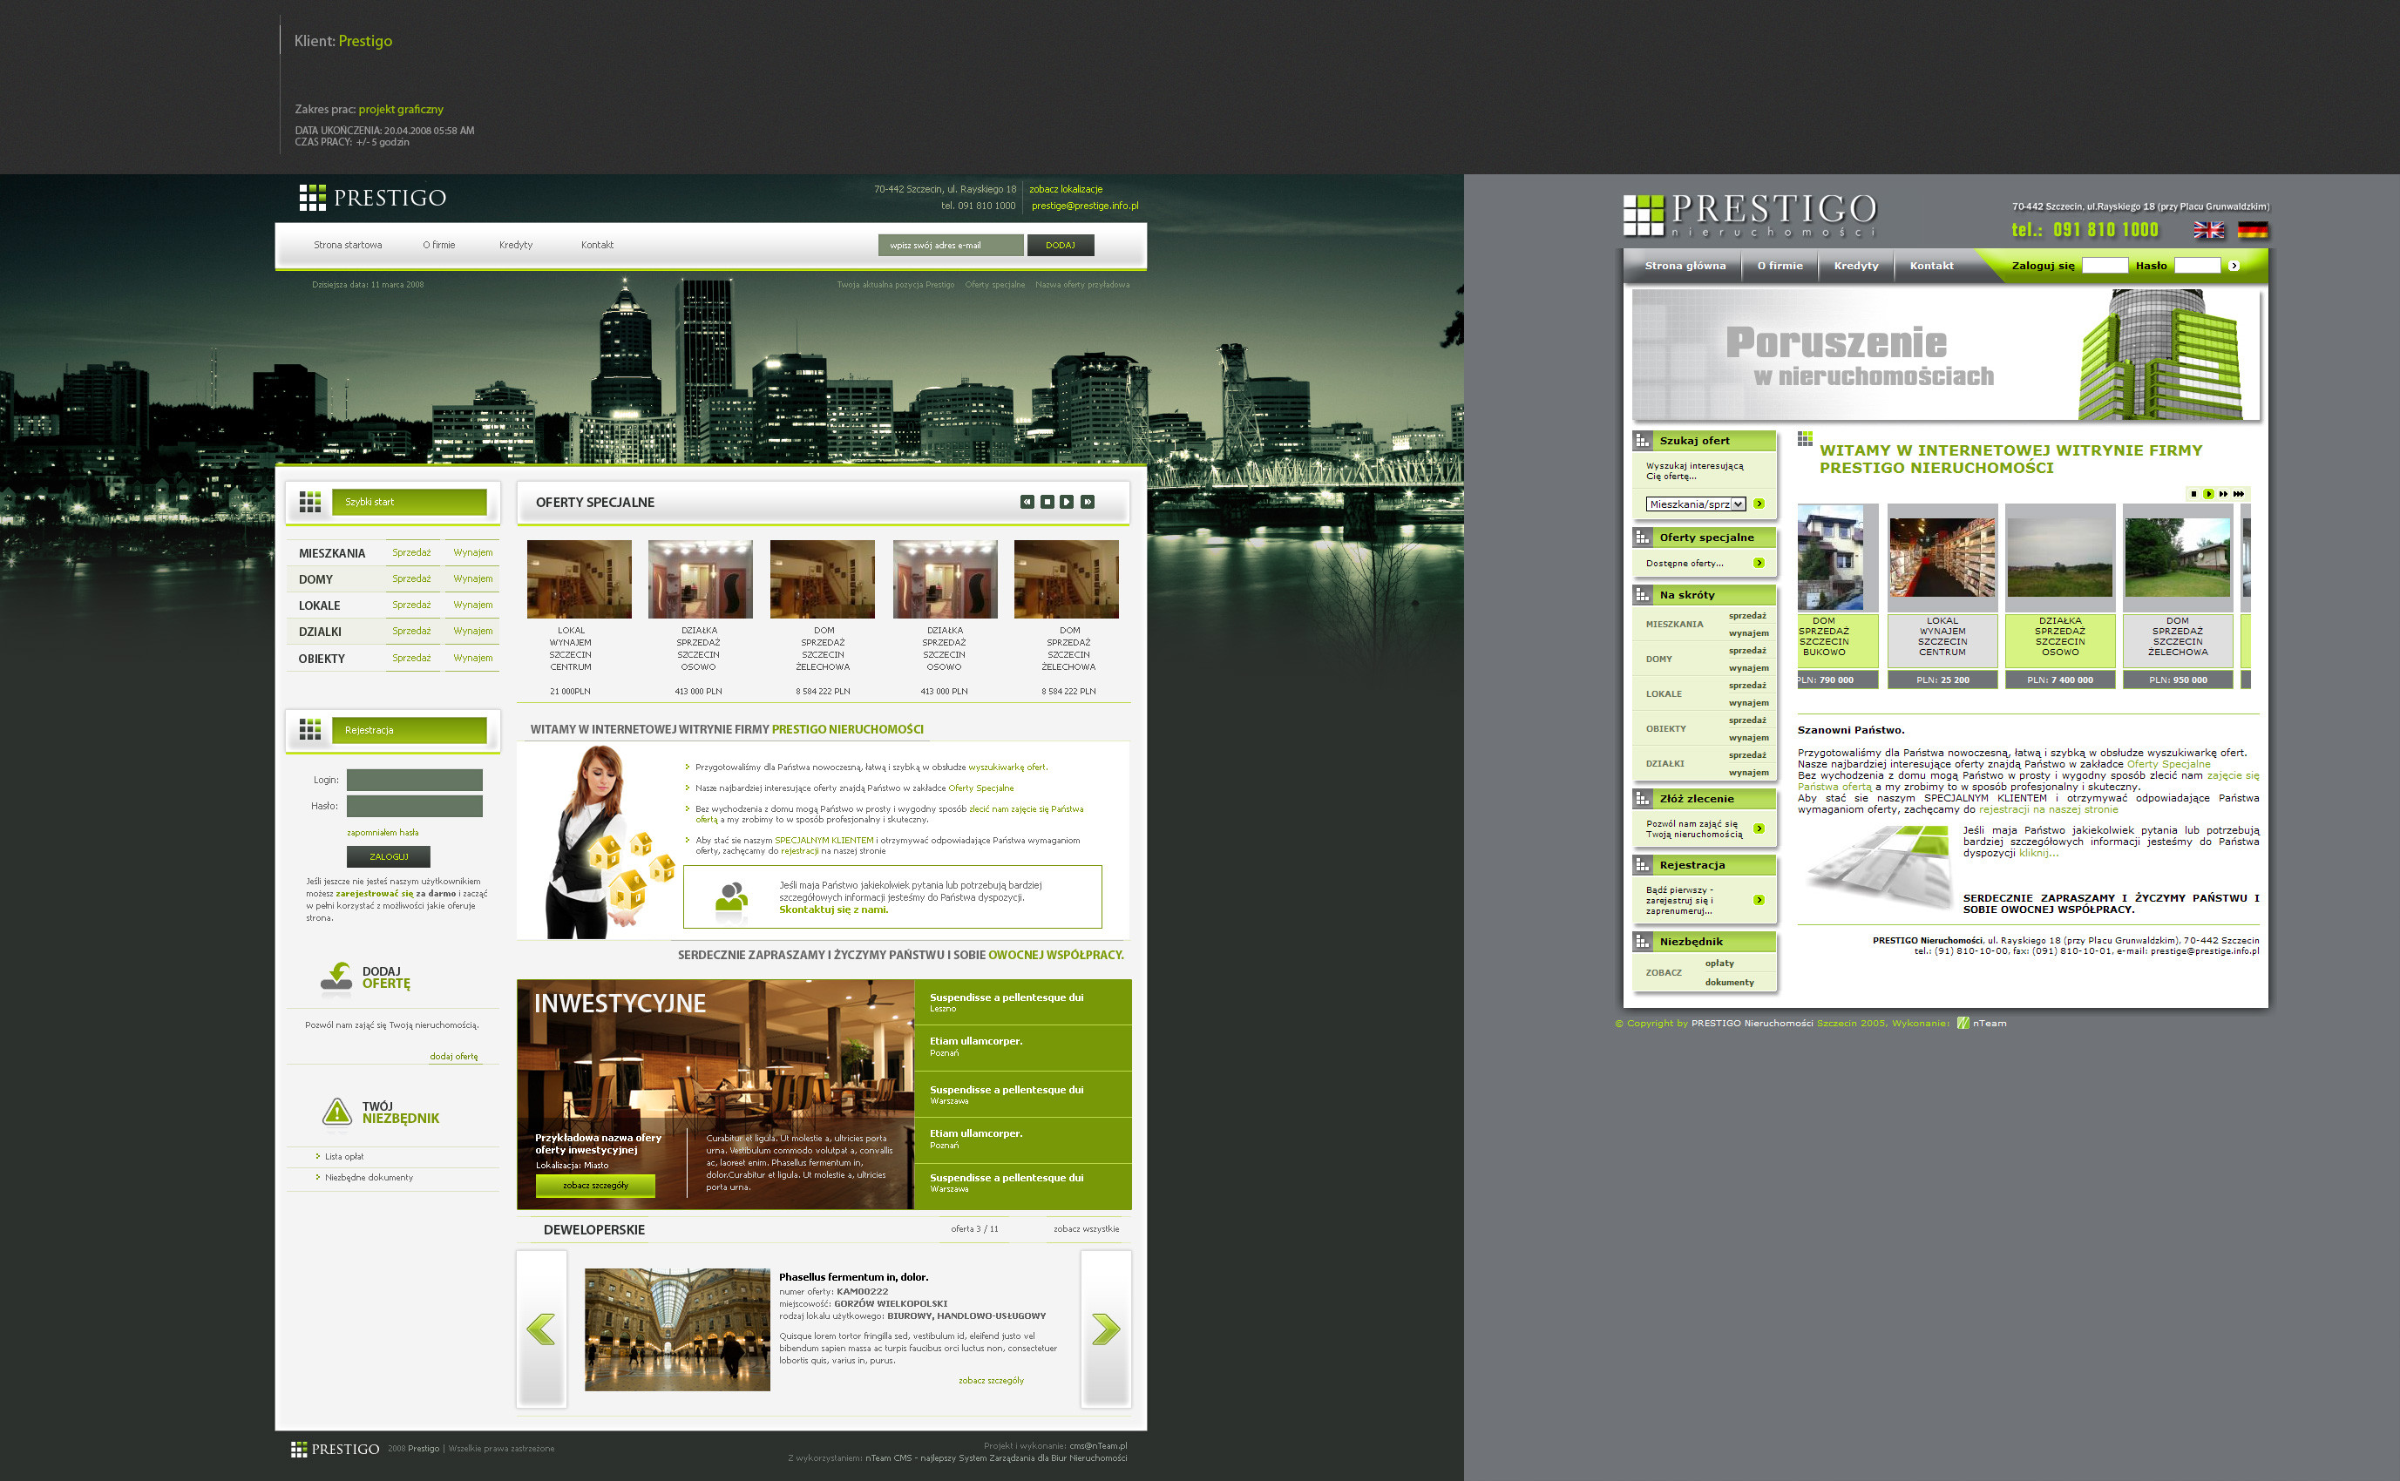The width and height of the screenshot is (2400, 1481).
Task: Click the people icon beside Skontaktuj się z nami
Action: 731,897
